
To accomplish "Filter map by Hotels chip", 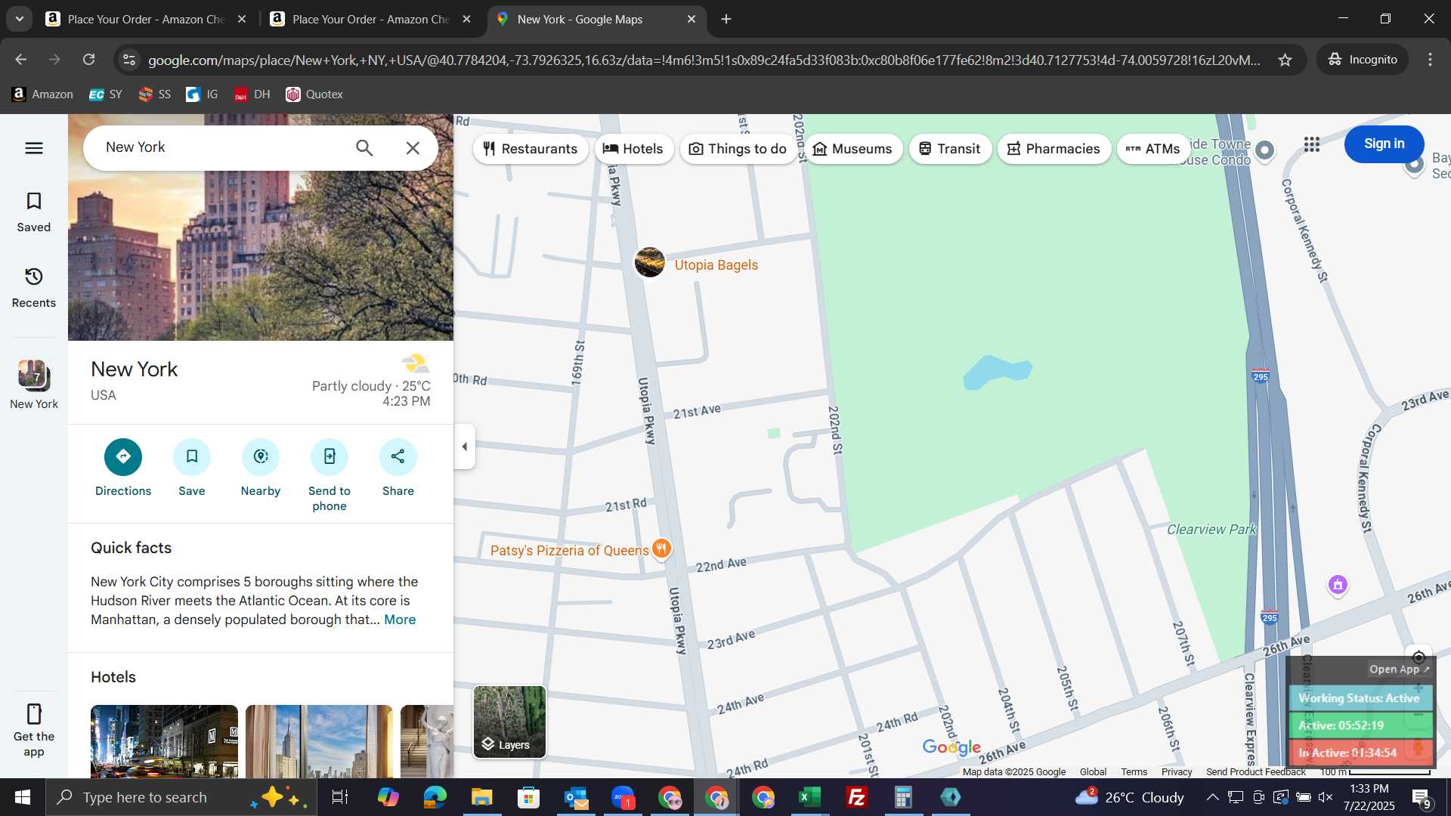I will (x=633, y=149).
